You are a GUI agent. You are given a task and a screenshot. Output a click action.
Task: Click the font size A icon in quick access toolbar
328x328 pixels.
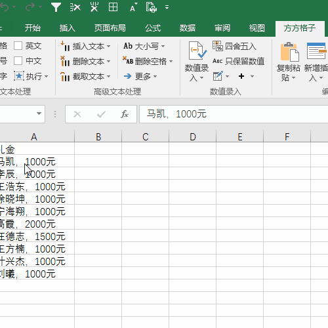[133, 7]
